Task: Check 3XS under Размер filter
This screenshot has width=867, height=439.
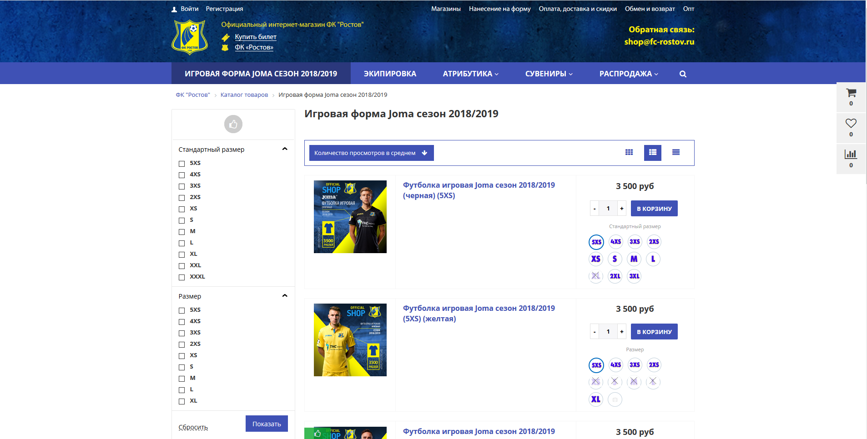Action: pos(181,333)
